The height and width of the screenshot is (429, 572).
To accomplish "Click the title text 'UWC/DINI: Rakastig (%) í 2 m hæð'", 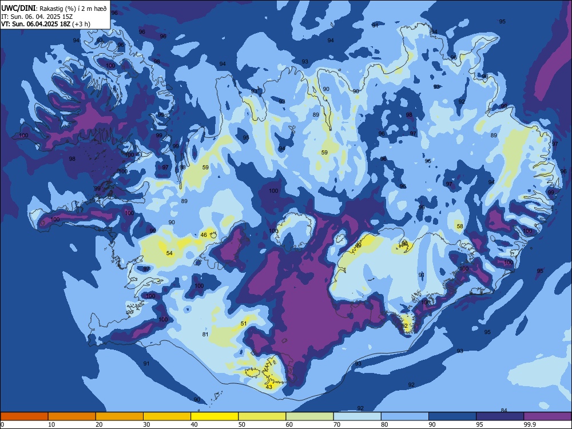I will point(54,9).
